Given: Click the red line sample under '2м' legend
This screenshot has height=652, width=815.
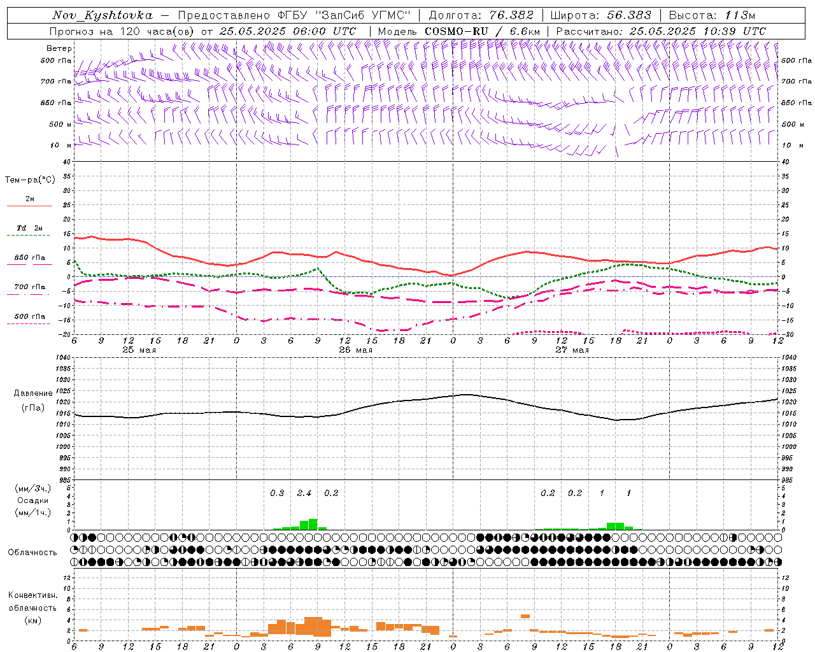Looking at the screenshot, I should tap(29, 206).
